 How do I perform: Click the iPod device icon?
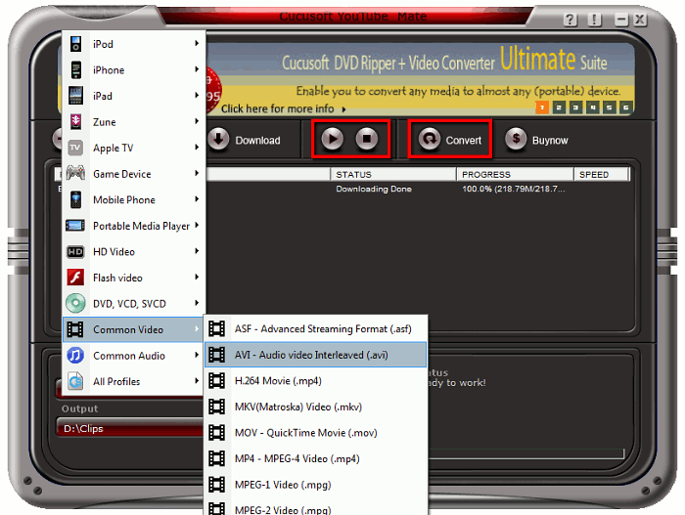click(x=76, y=44)
